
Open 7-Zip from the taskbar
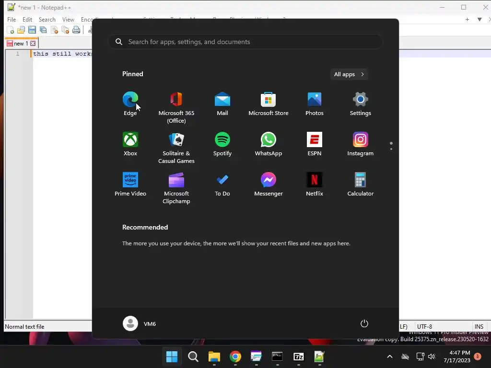pos(298,356)
